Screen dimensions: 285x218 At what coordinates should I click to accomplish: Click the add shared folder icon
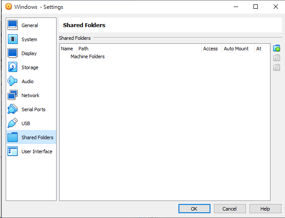277,48
